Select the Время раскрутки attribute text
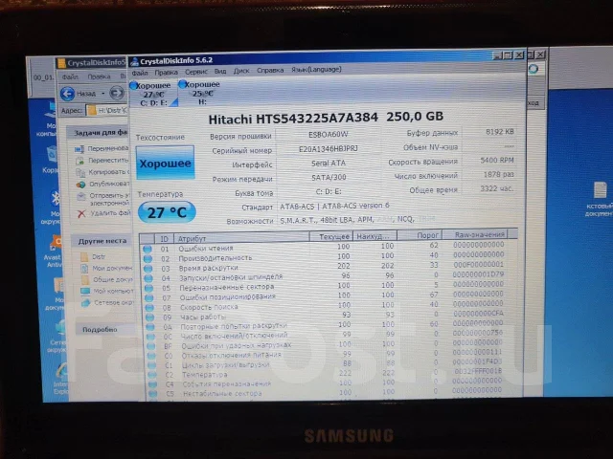 (x=209, y=268)
